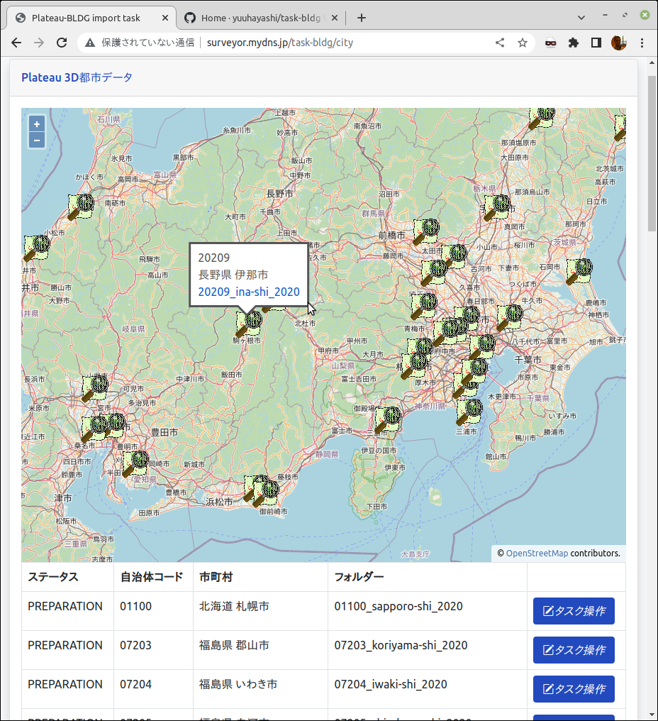This screenshot has width=658, height=721.
Task: Open the map marker near 前橋市
Action: click(x=426, y=232)
